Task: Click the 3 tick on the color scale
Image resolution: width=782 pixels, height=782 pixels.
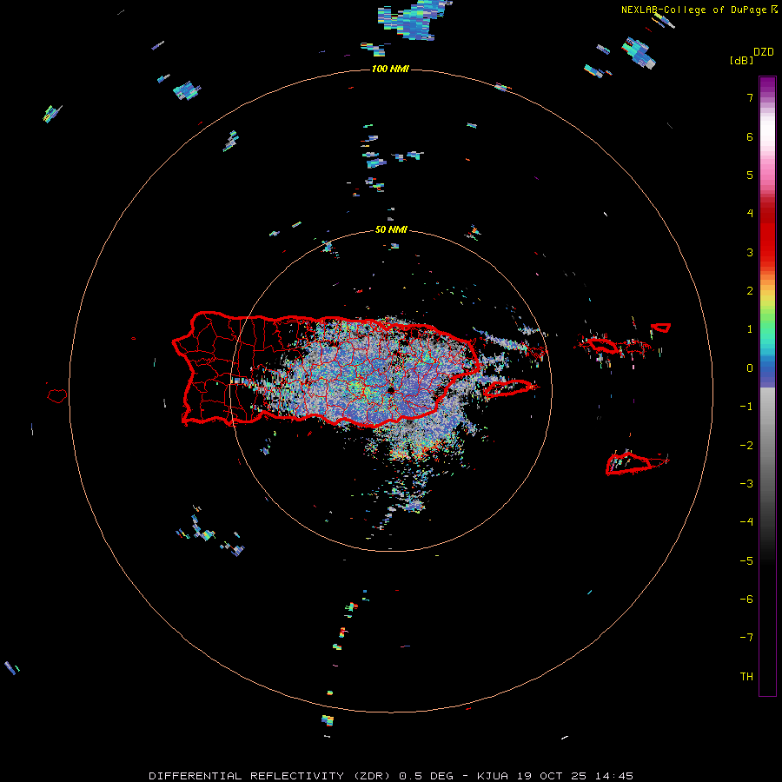Action: [x=750, y=252]
